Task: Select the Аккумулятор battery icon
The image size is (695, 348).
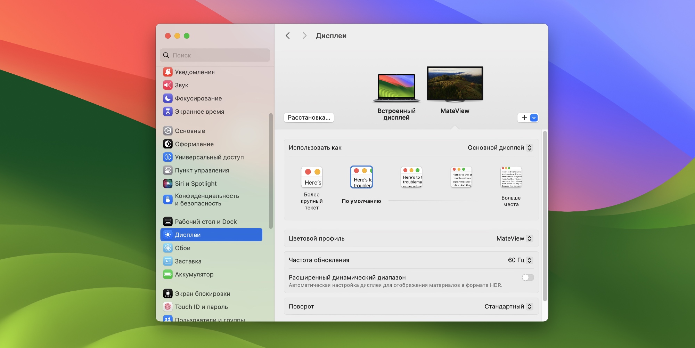Action: tap(168, 274)
